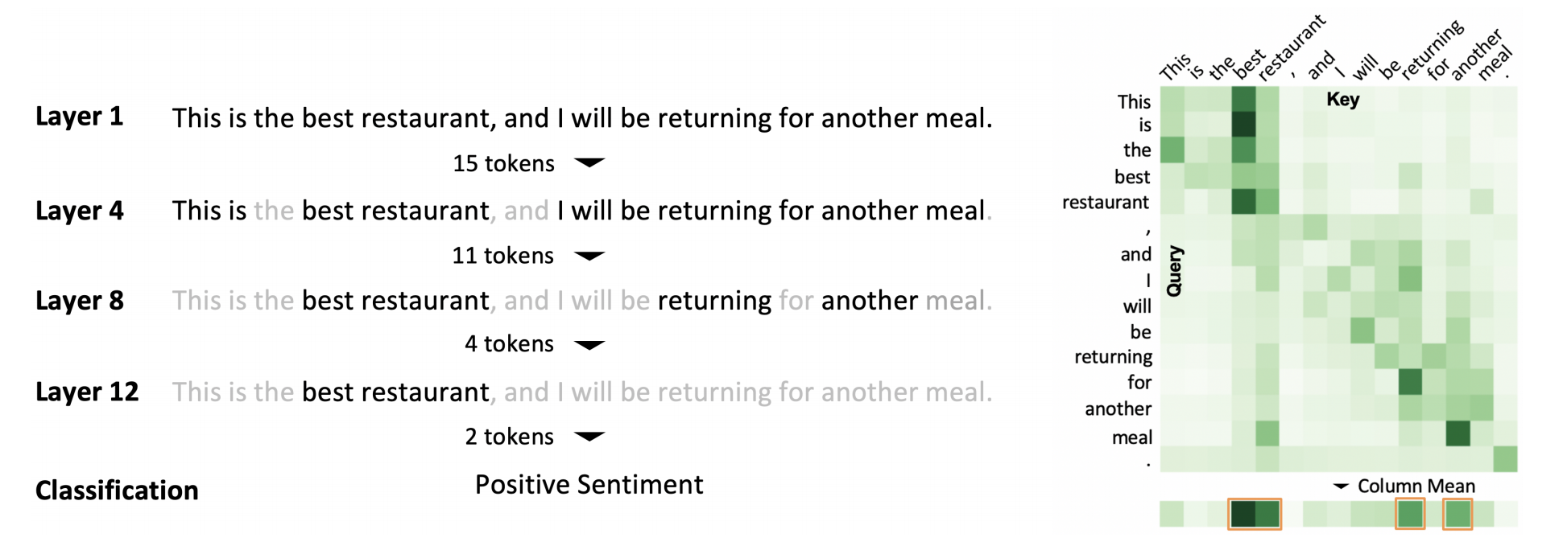
Task: Click the Positive Sentiment text
Action: click(589, 485)
